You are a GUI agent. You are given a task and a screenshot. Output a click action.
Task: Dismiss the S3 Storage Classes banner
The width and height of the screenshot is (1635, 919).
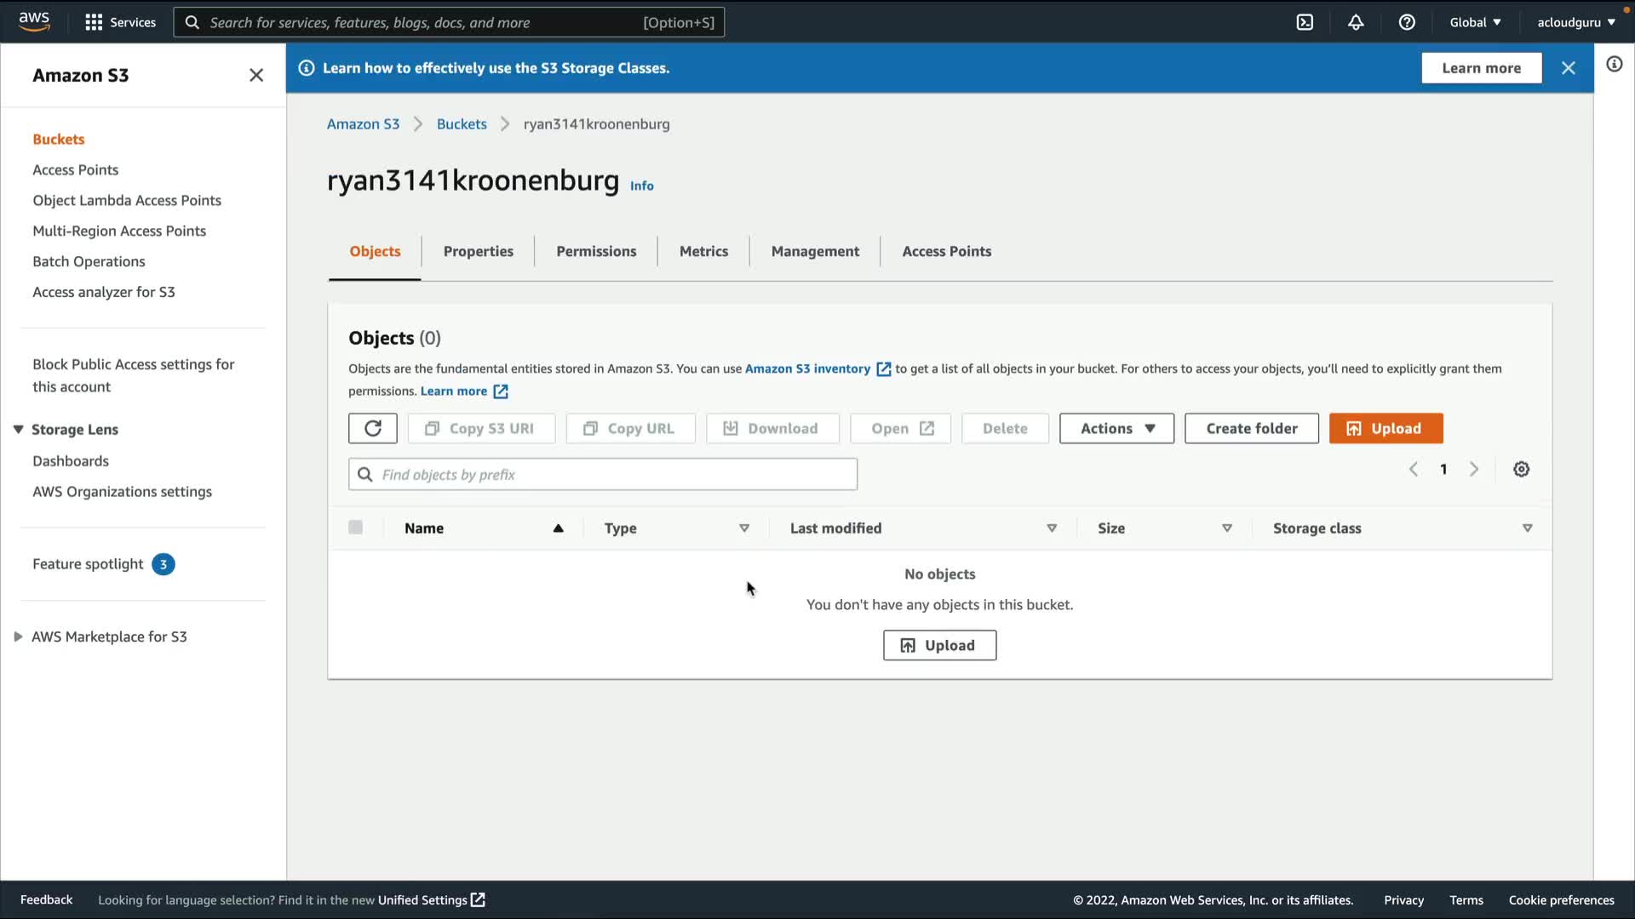[x=1568, y=68]
